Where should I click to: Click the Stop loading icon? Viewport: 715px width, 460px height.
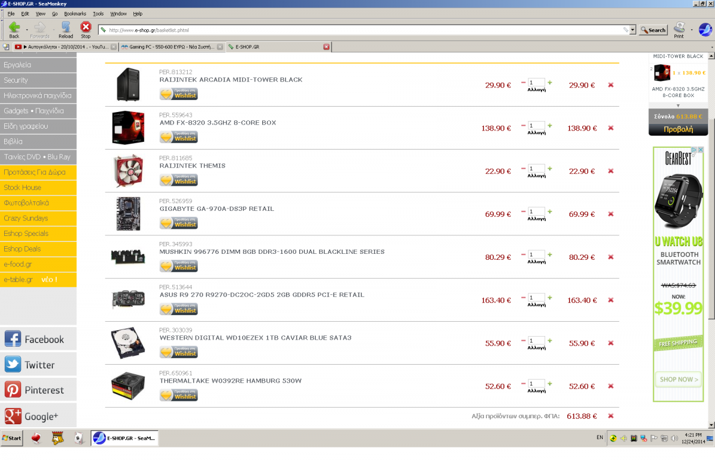86,27
